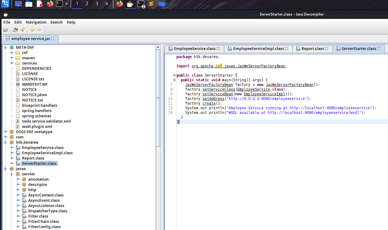Close the EmployeeService.class editor tab
388x230 pixels.
click(218, 49)
